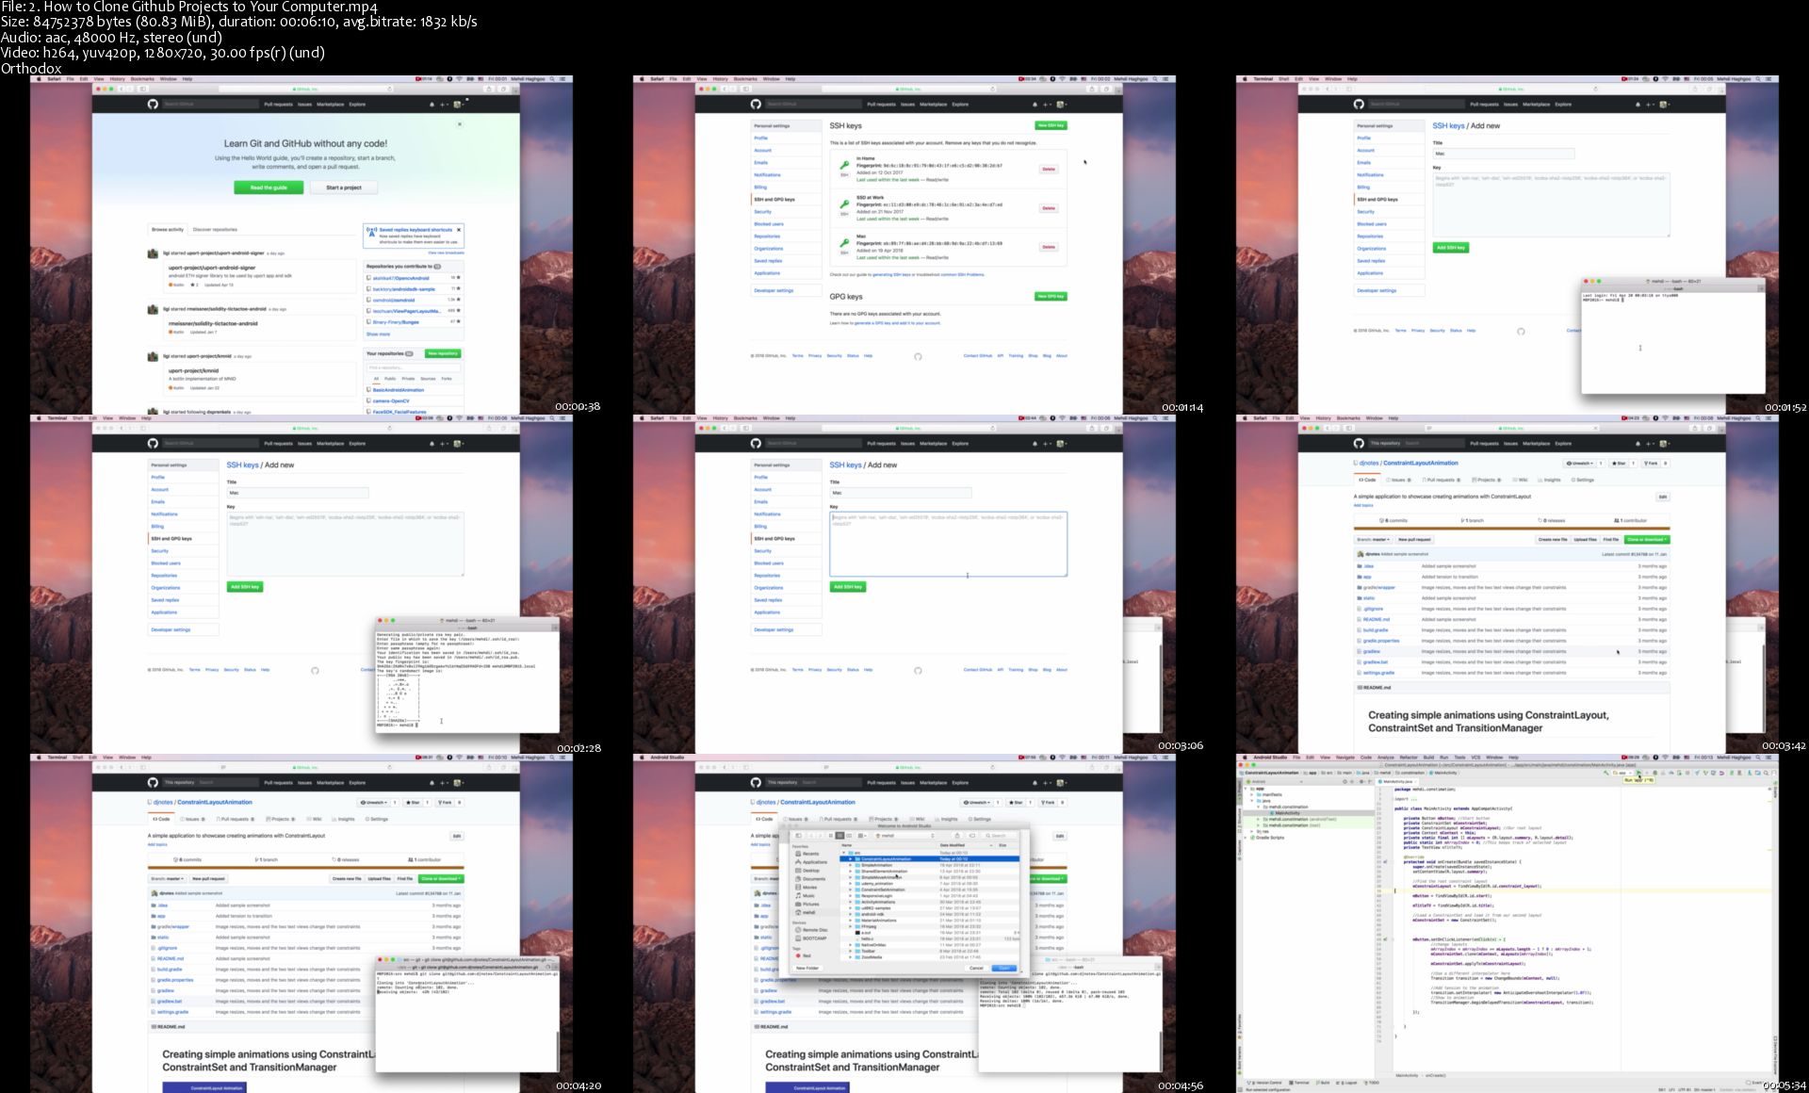Click the notifications bell in the 00:00:38 frame
The width and height of the screenshot is (1809, 1093).
click(x=432, y=105)
